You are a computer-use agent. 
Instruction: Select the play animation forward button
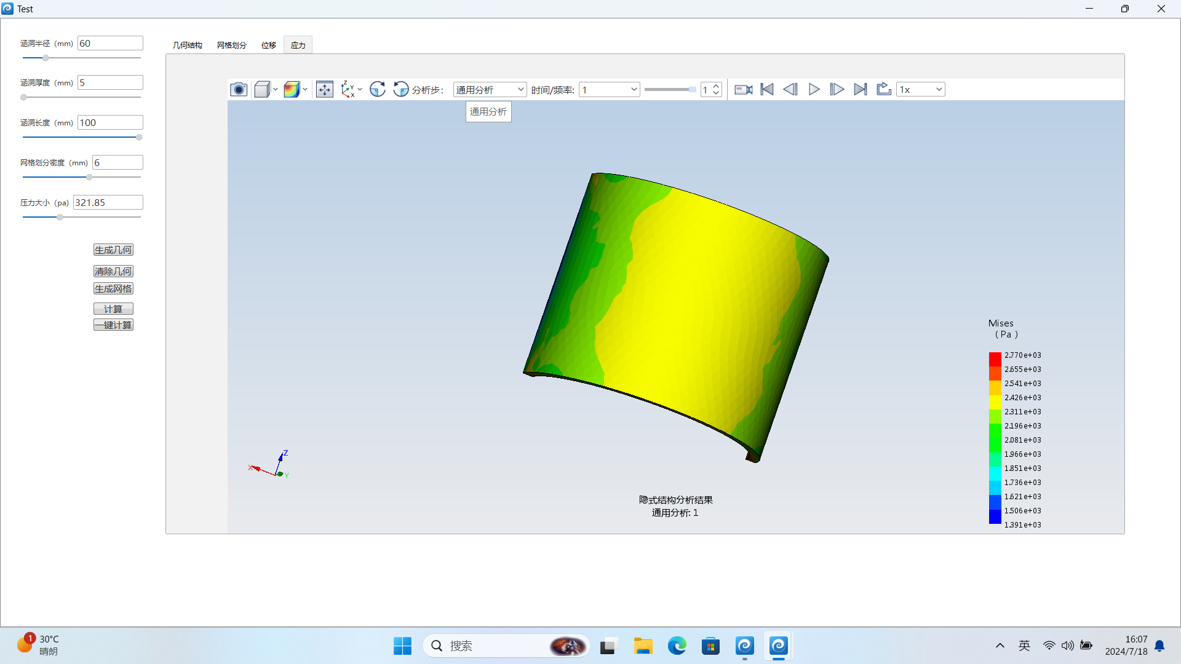(814, 89)
